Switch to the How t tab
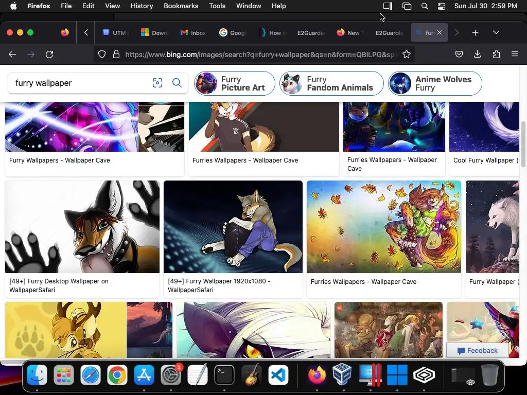 (272, 33)
